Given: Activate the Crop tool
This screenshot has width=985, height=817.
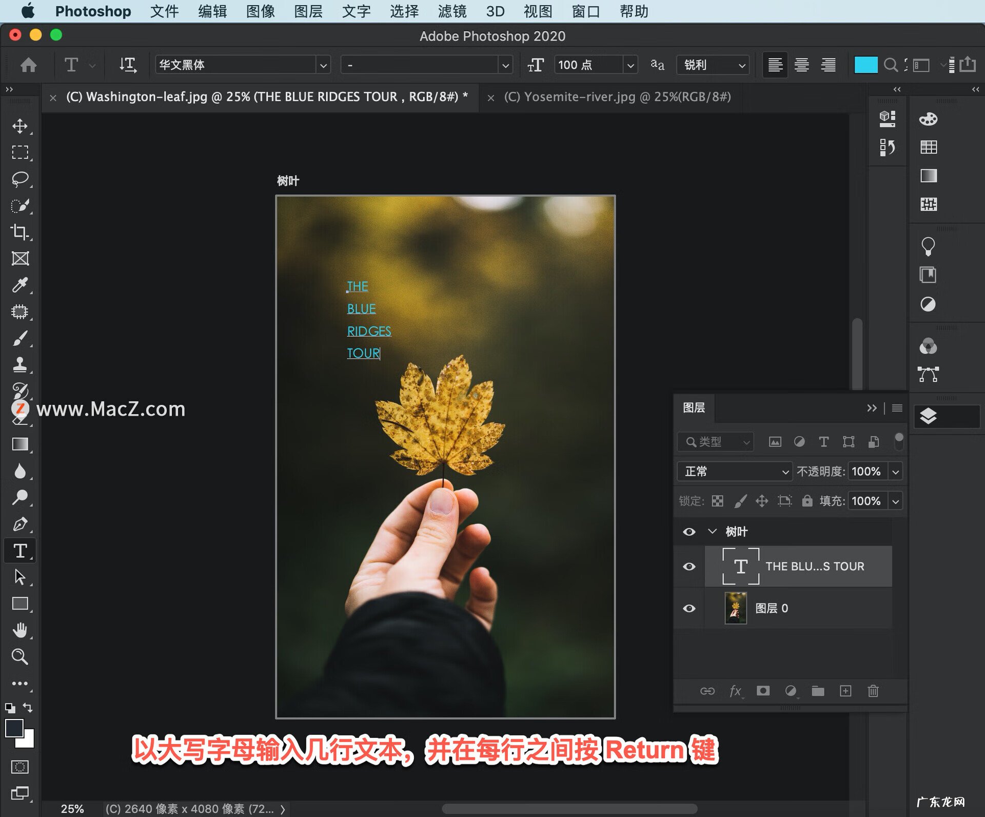Looking at the screenshot, I should click(x=20, y=232).
